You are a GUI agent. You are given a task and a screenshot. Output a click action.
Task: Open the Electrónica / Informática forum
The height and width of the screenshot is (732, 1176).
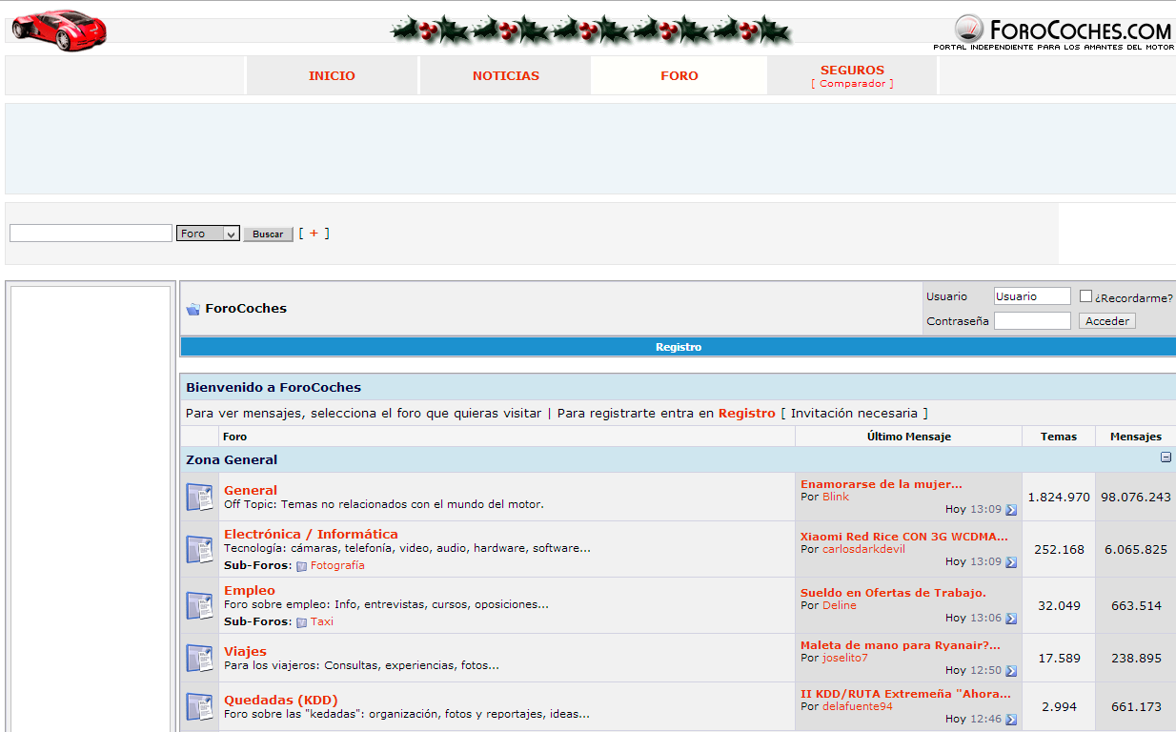311,535
